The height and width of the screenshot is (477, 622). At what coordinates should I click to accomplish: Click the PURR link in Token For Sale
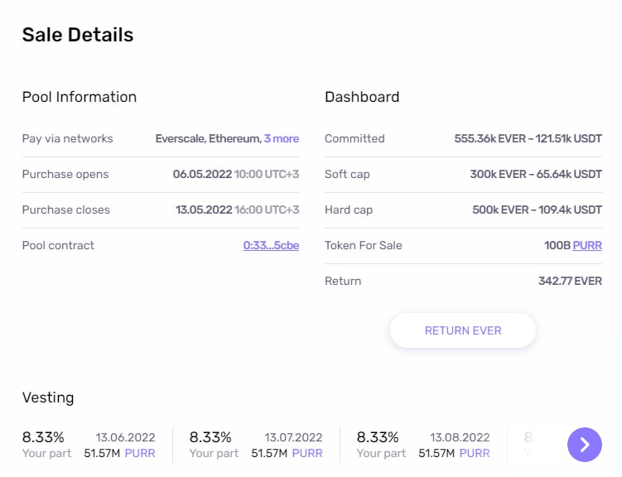point(587,246)
